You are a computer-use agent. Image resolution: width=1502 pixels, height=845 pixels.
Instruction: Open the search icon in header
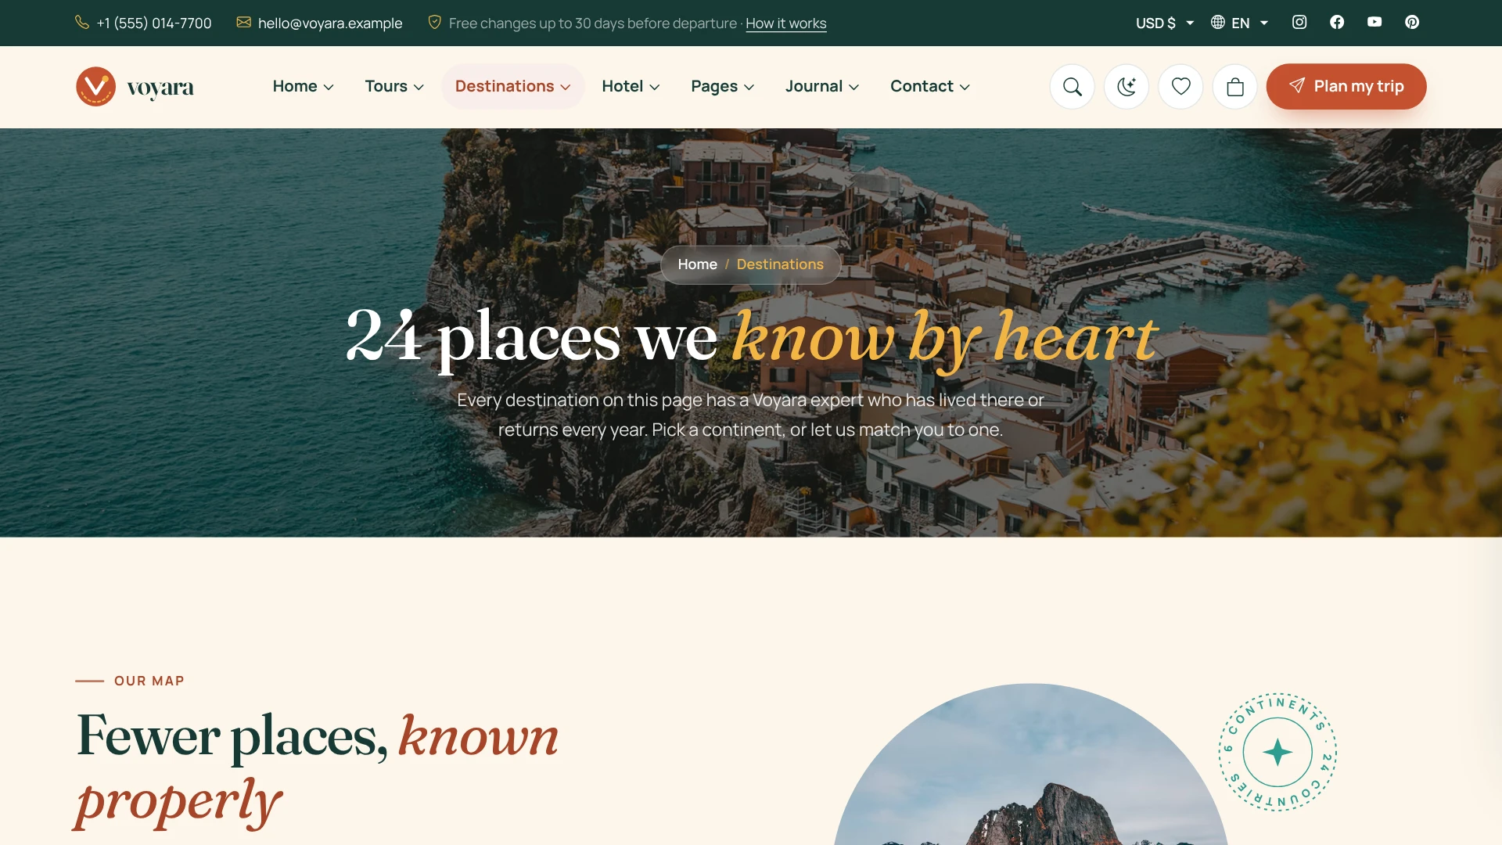pos(1072,86)
